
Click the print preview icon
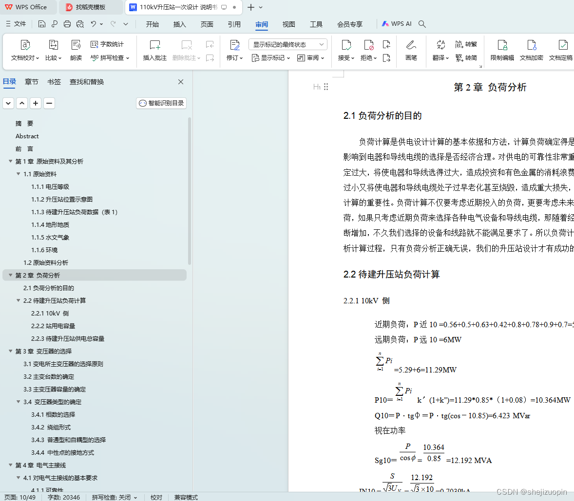pos(80,24)
